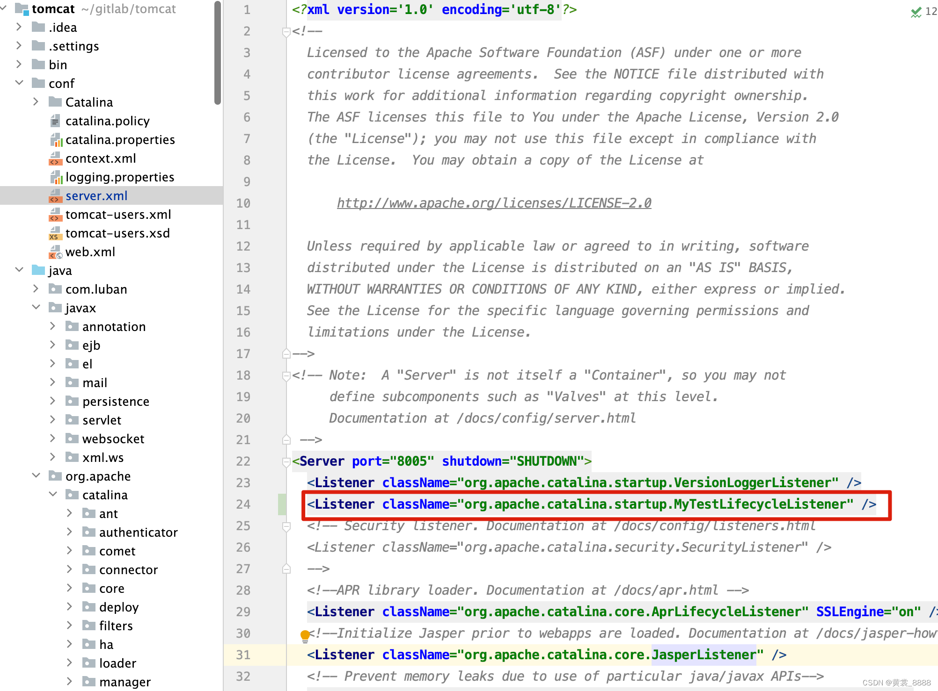This screenshot has width=938, height=691.
Task: Click the port="8005" attribute on line 22
Action: pyautogui.click(x=393, y=461)
